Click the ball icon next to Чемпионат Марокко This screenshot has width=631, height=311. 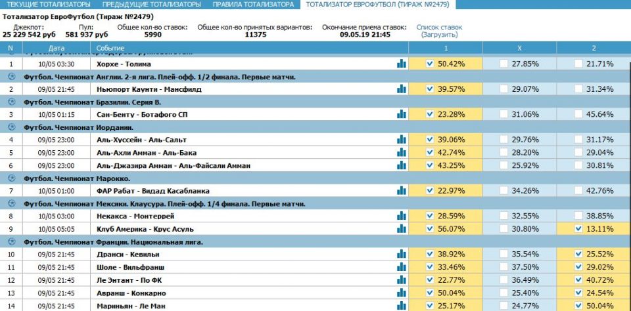[11, 178]
